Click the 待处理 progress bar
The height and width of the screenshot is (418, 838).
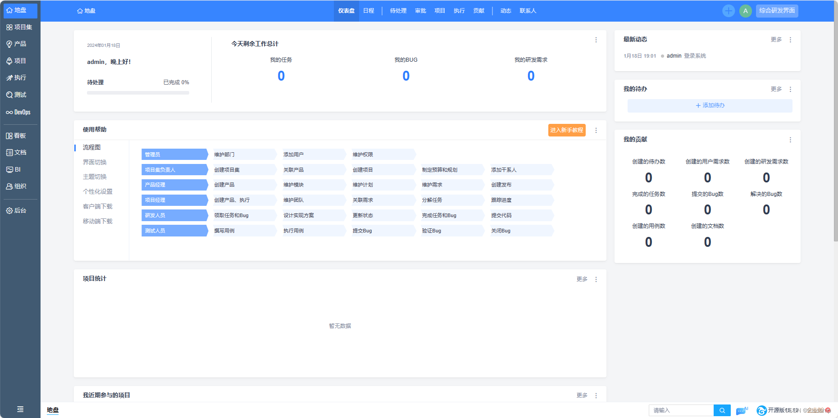pos(138,93)
